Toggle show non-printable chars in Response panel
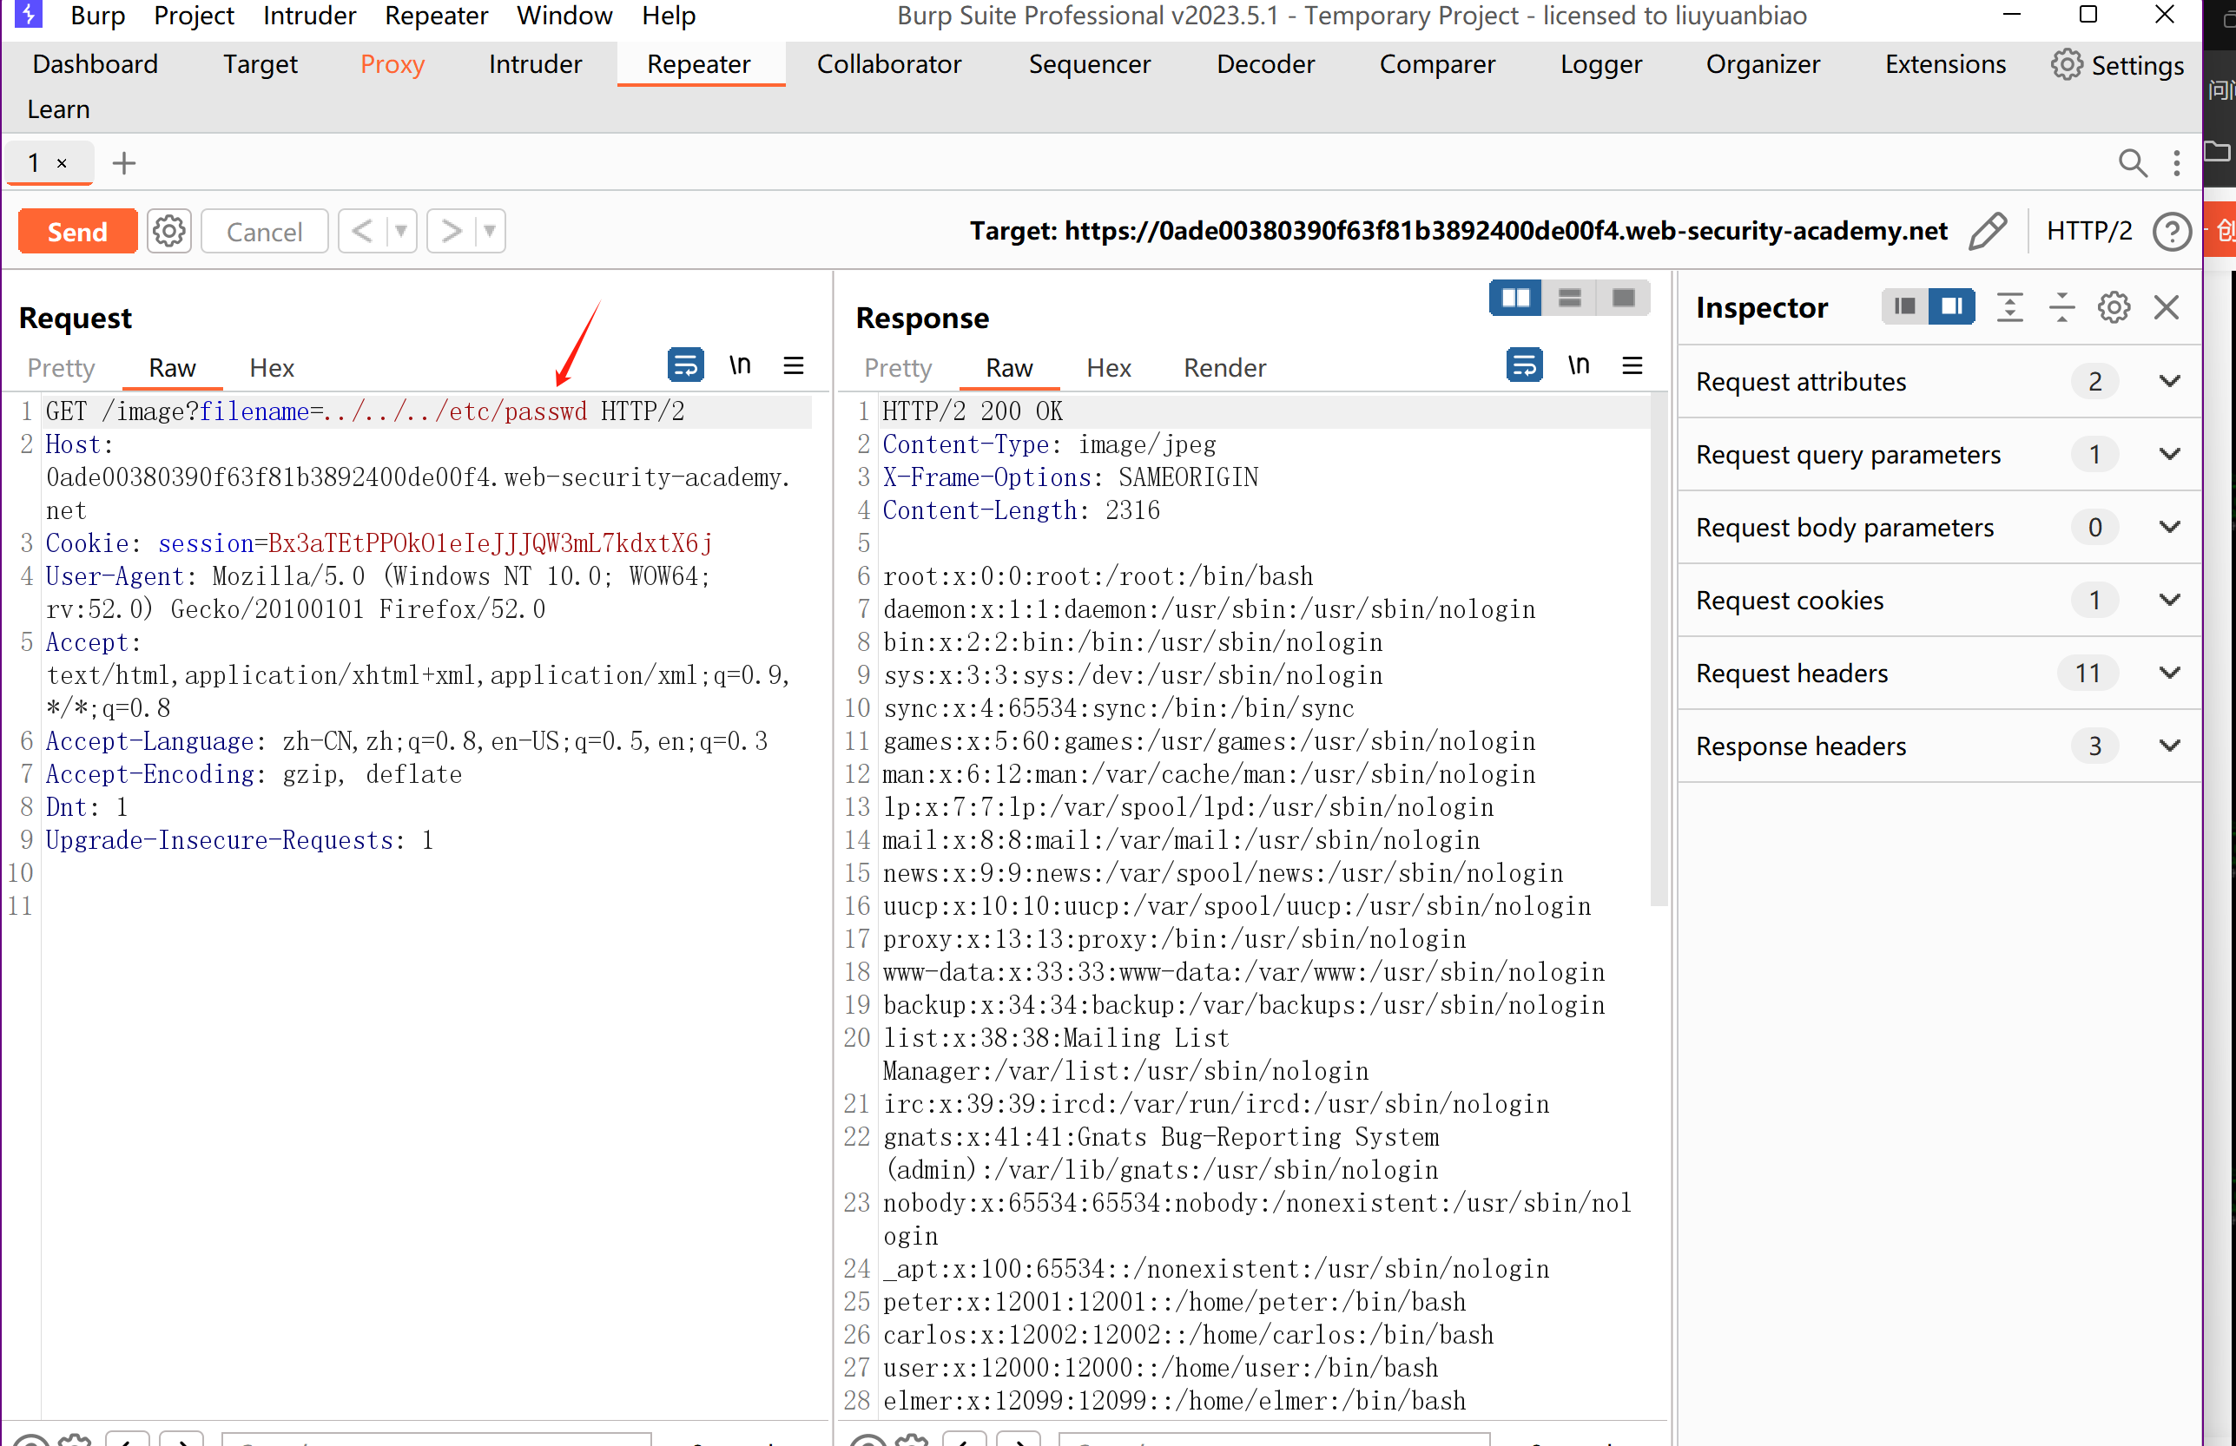 tap(1578, 365)
